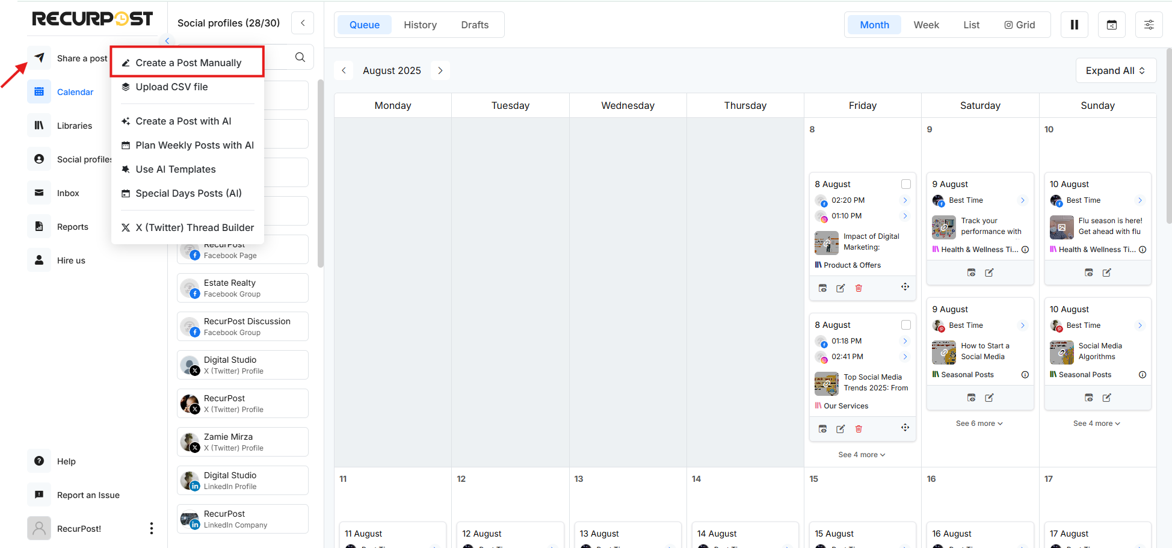Click the Share a post paper-plane icon

[39, 58]
